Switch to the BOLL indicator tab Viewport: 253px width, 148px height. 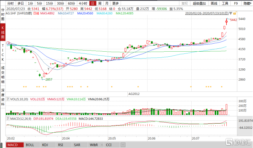click(30, 145)
